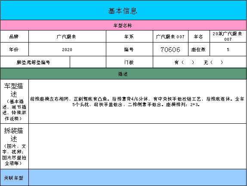Click the 车名 value cell 20款广汽蔚来 007
The height and width of the screenshot is (186, 247).
228,37
